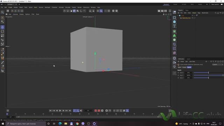
Task: Adjust the Axis Y slider
Action: (208, 75)
